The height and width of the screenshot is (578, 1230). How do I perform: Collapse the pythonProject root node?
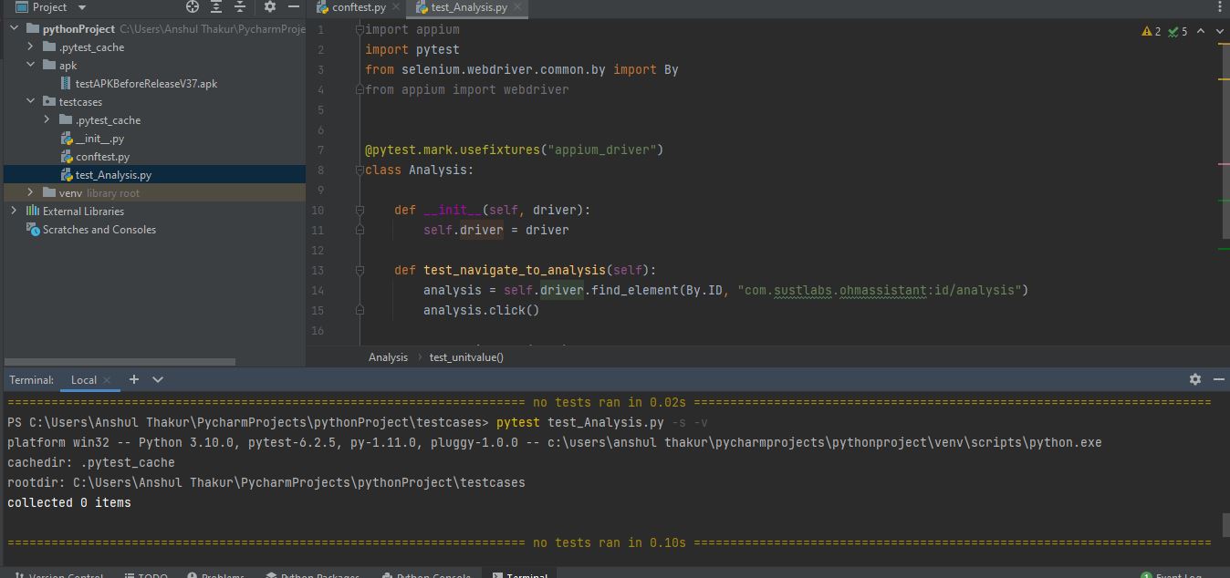(15, 29)
